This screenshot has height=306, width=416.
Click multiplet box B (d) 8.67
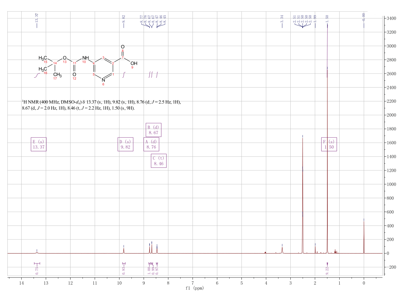[x=154, y=130]
